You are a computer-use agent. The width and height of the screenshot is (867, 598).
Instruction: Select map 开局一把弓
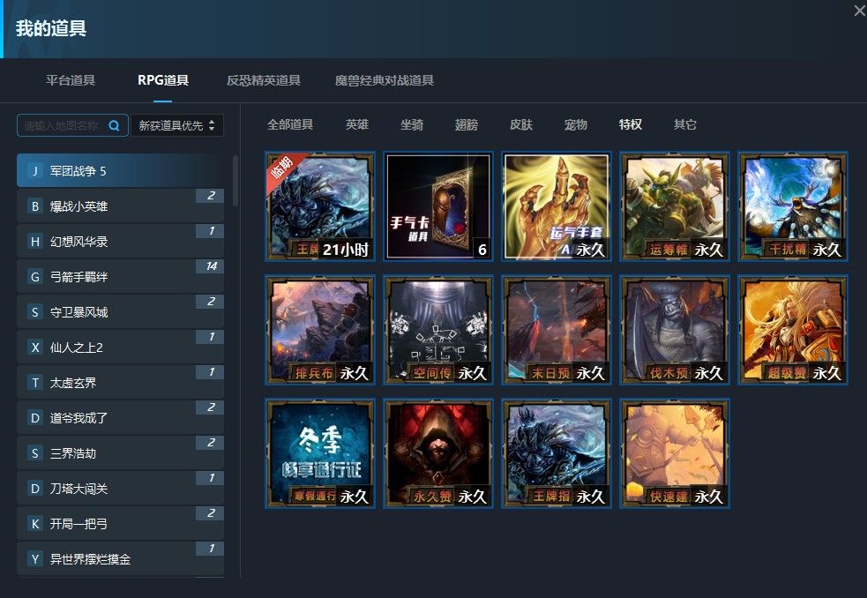coord(120,524)
